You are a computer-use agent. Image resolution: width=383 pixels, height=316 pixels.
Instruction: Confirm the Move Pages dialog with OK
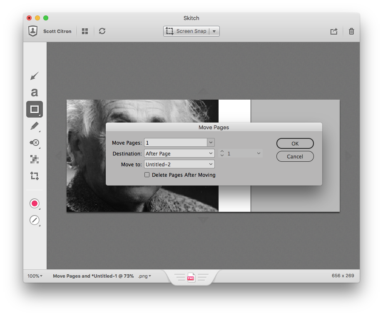(x=295, y=143)
